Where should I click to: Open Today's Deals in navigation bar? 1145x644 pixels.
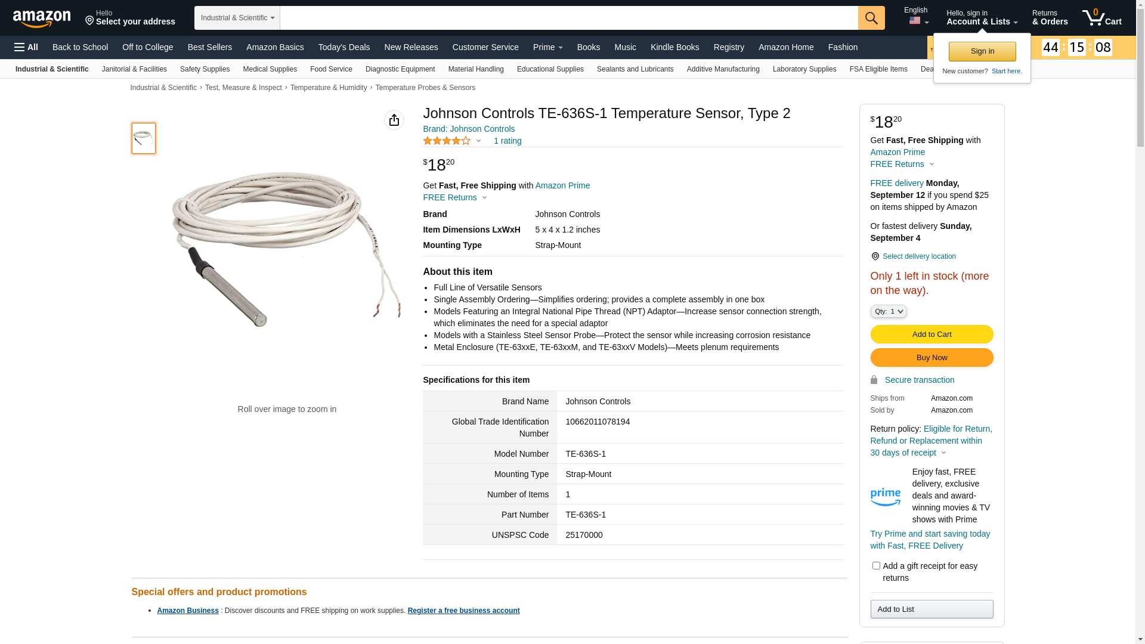(x=344, y=47)
